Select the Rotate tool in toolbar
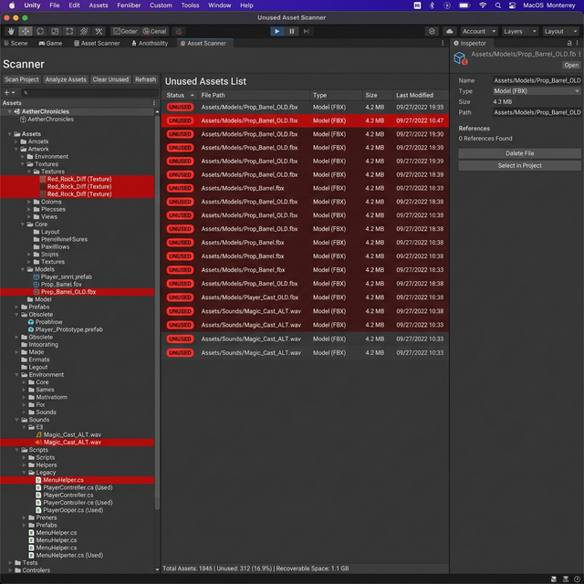Viewport: 584px width, 584px height. (x=40, y=31)
